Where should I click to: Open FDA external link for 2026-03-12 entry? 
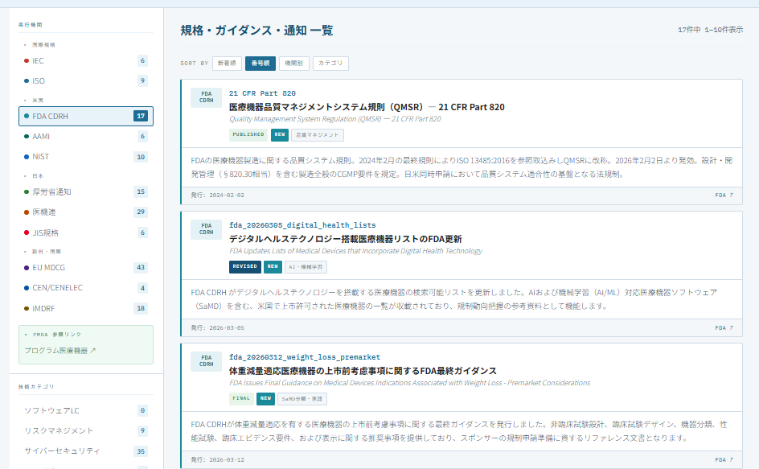724,460
